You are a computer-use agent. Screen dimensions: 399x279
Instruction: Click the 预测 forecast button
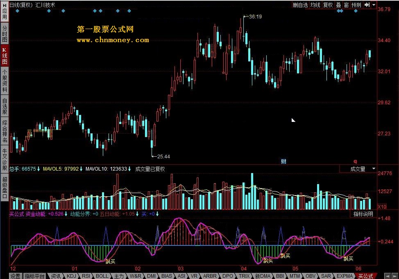click(x=356, y=5)
